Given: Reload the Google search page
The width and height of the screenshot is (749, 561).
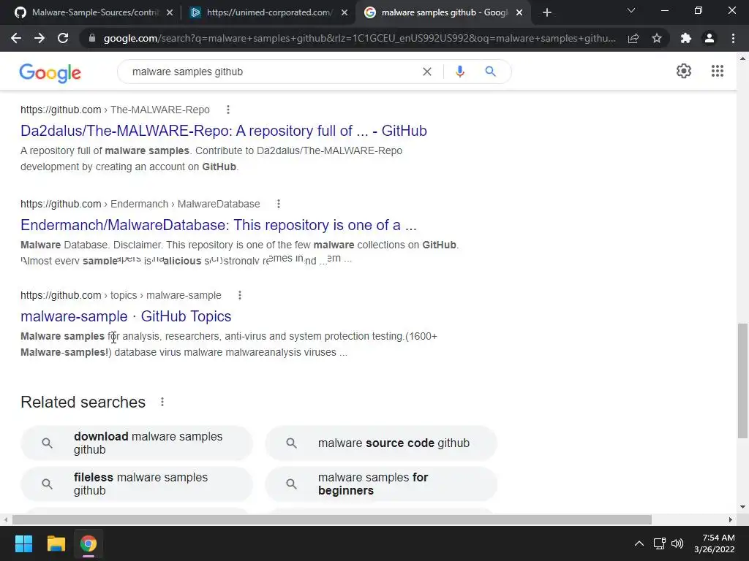Looking at the screenshot, I should click(x=63, y=38).
